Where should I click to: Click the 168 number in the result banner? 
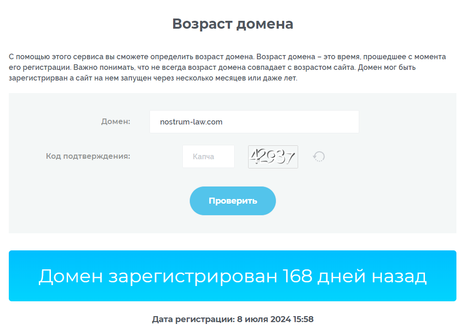[297, 276]
